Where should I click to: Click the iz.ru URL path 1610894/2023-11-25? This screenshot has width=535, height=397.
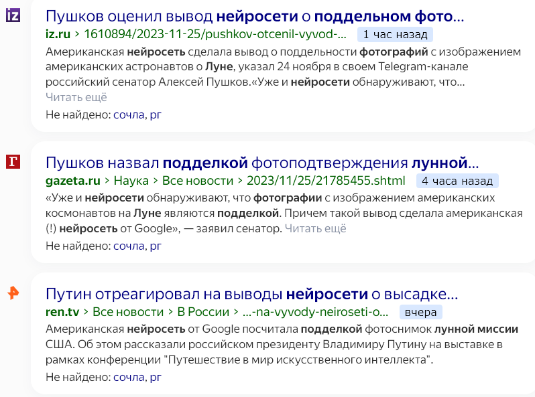(x=215, y=34)
